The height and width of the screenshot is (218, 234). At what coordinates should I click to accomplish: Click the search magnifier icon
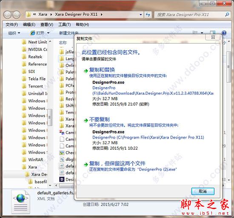pos(227,15)
